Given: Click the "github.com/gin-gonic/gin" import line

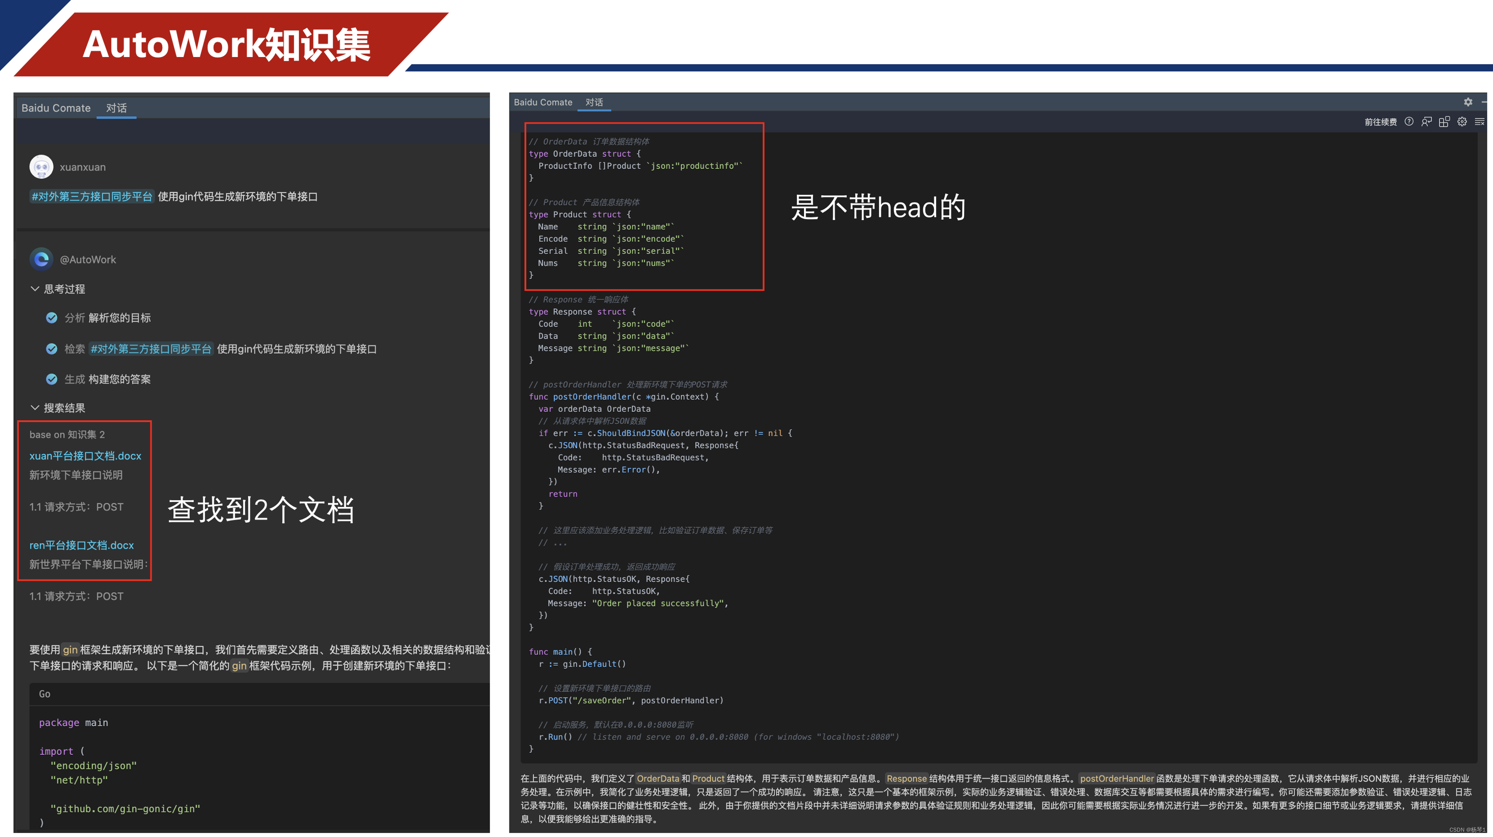Looking at the screenshot, I should (x=125, y=809).
